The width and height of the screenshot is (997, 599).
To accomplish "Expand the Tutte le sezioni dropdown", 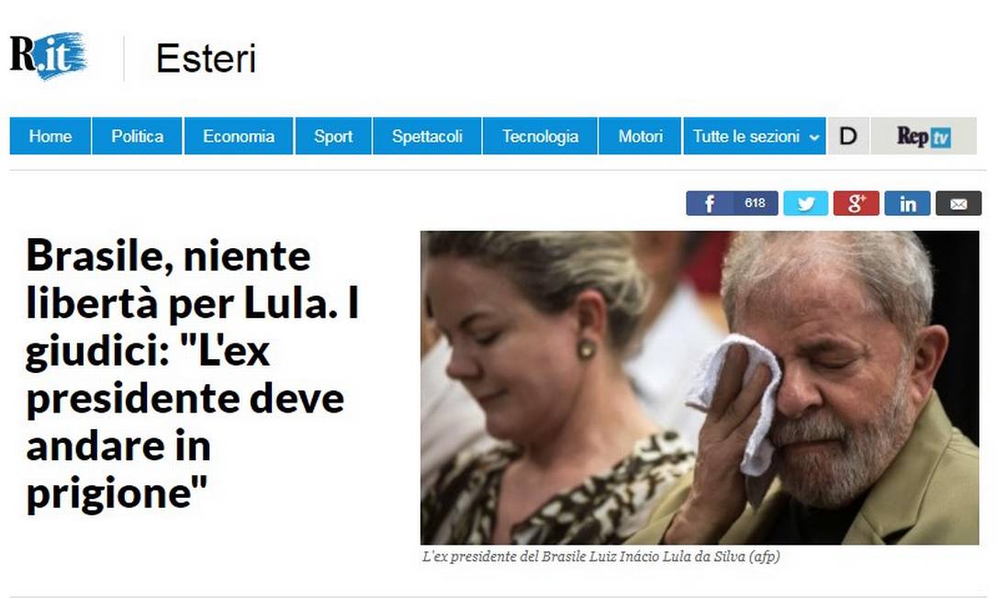I will click(754, 136).
